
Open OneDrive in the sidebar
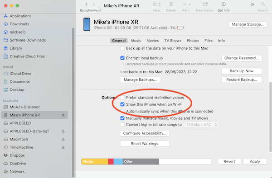click(x=18, y=164)
